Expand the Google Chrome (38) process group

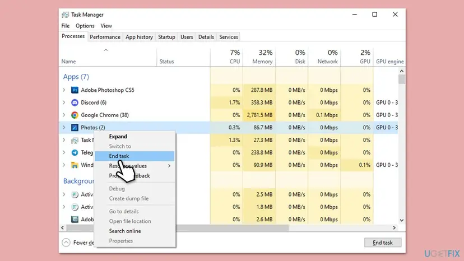64,115
